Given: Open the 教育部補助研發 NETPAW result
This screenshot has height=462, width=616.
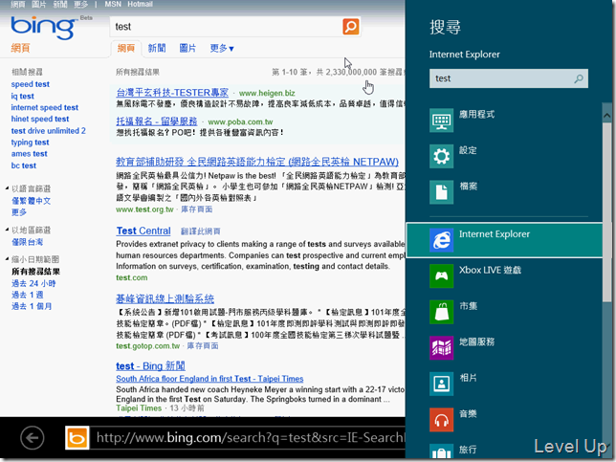Looking at the screenshot, I should [x=257, y=162].
